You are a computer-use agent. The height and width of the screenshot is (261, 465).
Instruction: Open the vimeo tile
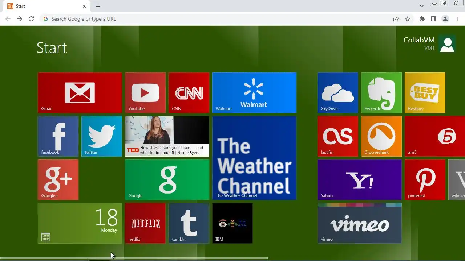pos(360,223)
